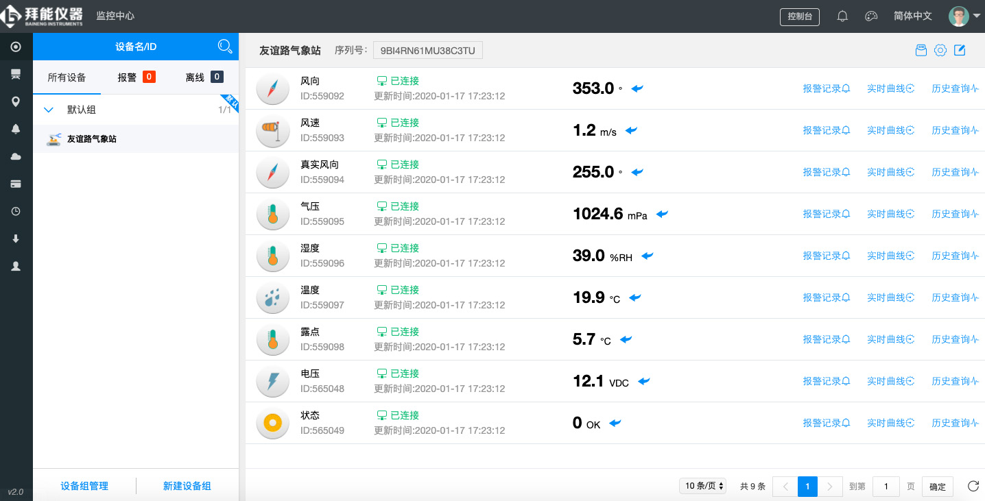
Task: Open the cloud data sidebar icon
Action: click(x=15, y=156)
